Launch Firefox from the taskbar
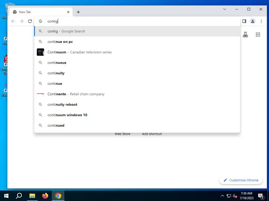The height and width of the screenshot is (201, 269). [x=45, y=196]
